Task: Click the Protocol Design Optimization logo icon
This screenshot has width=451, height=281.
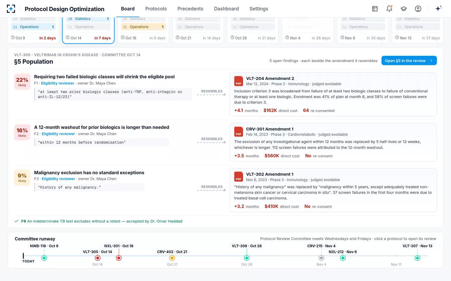Action: pyautogui.click(x=11, y=9)
